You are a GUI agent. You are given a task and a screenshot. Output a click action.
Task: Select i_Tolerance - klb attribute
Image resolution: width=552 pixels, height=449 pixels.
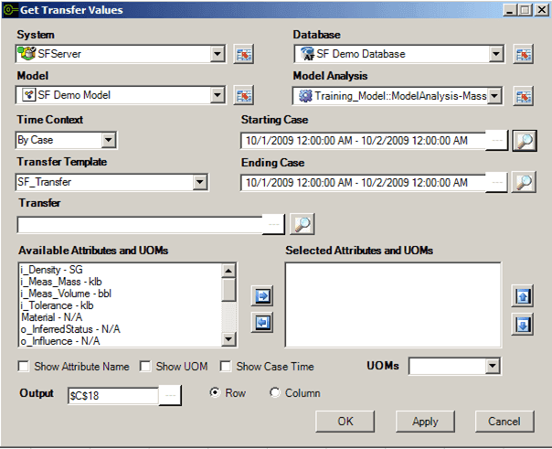click(121, 305)
